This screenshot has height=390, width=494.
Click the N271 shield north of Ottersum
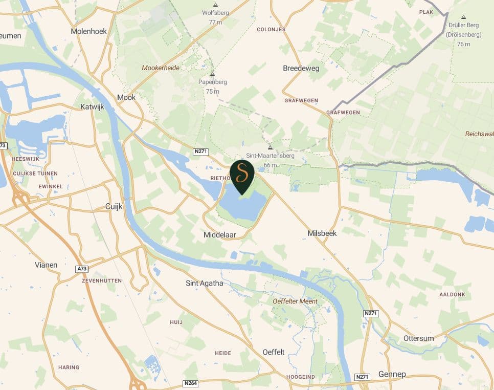(x=370, y=313)
